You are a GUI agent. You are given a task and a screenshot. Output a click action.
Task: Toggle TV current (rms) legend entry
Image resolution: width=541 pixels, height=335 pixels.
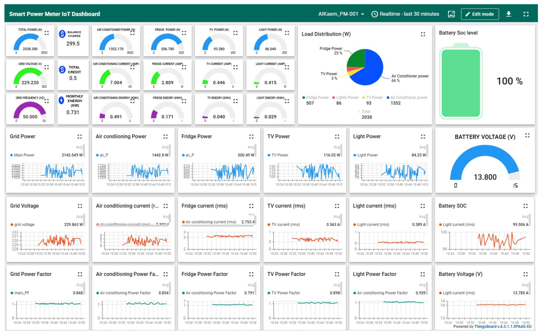pos(284,225)
